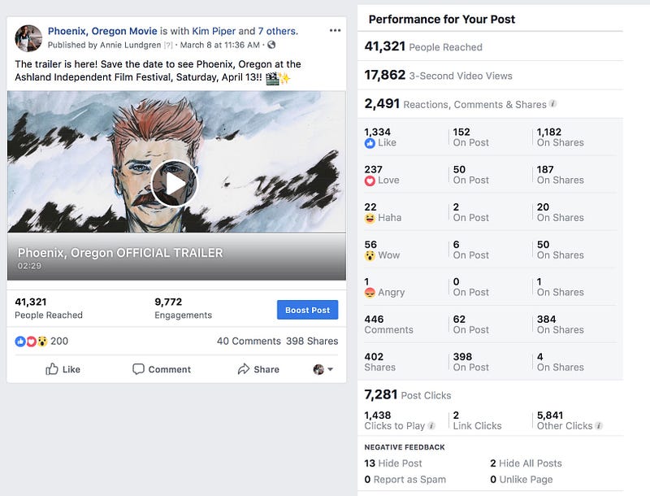
Task: Open the 40 Comments link
Action: 249,341
